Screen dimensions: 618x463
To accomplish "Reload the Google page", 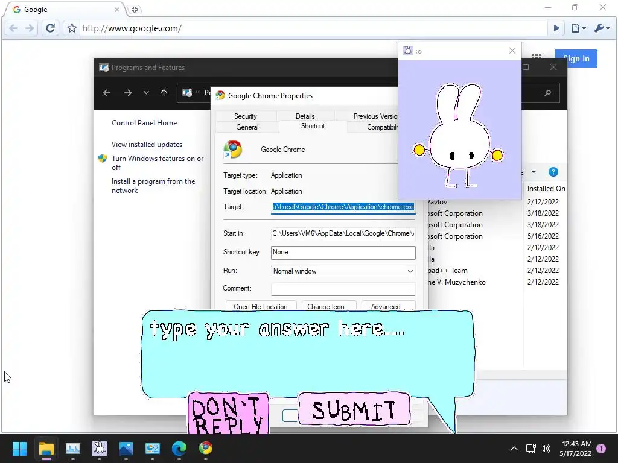I will pos(50,28).
